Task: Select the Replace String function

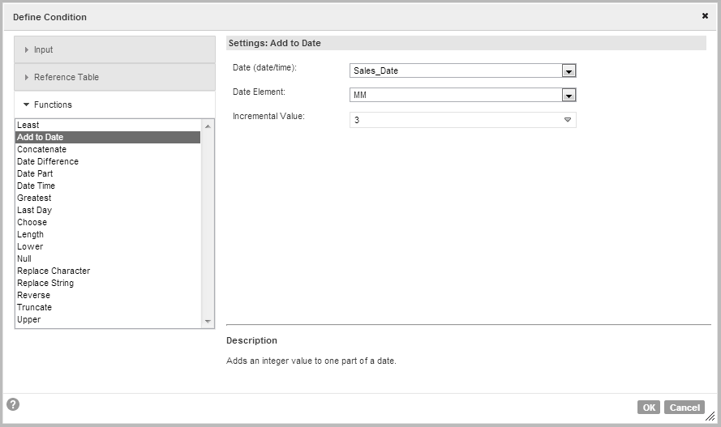Action: [x=108, y=284]
